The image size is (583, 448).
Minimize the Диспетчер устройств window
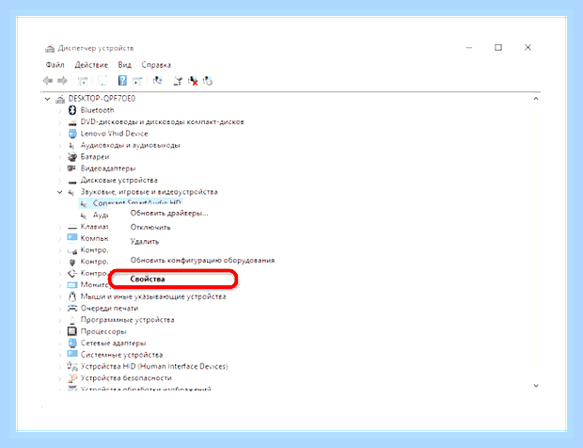pyautogui.click(x=469, y=48)
